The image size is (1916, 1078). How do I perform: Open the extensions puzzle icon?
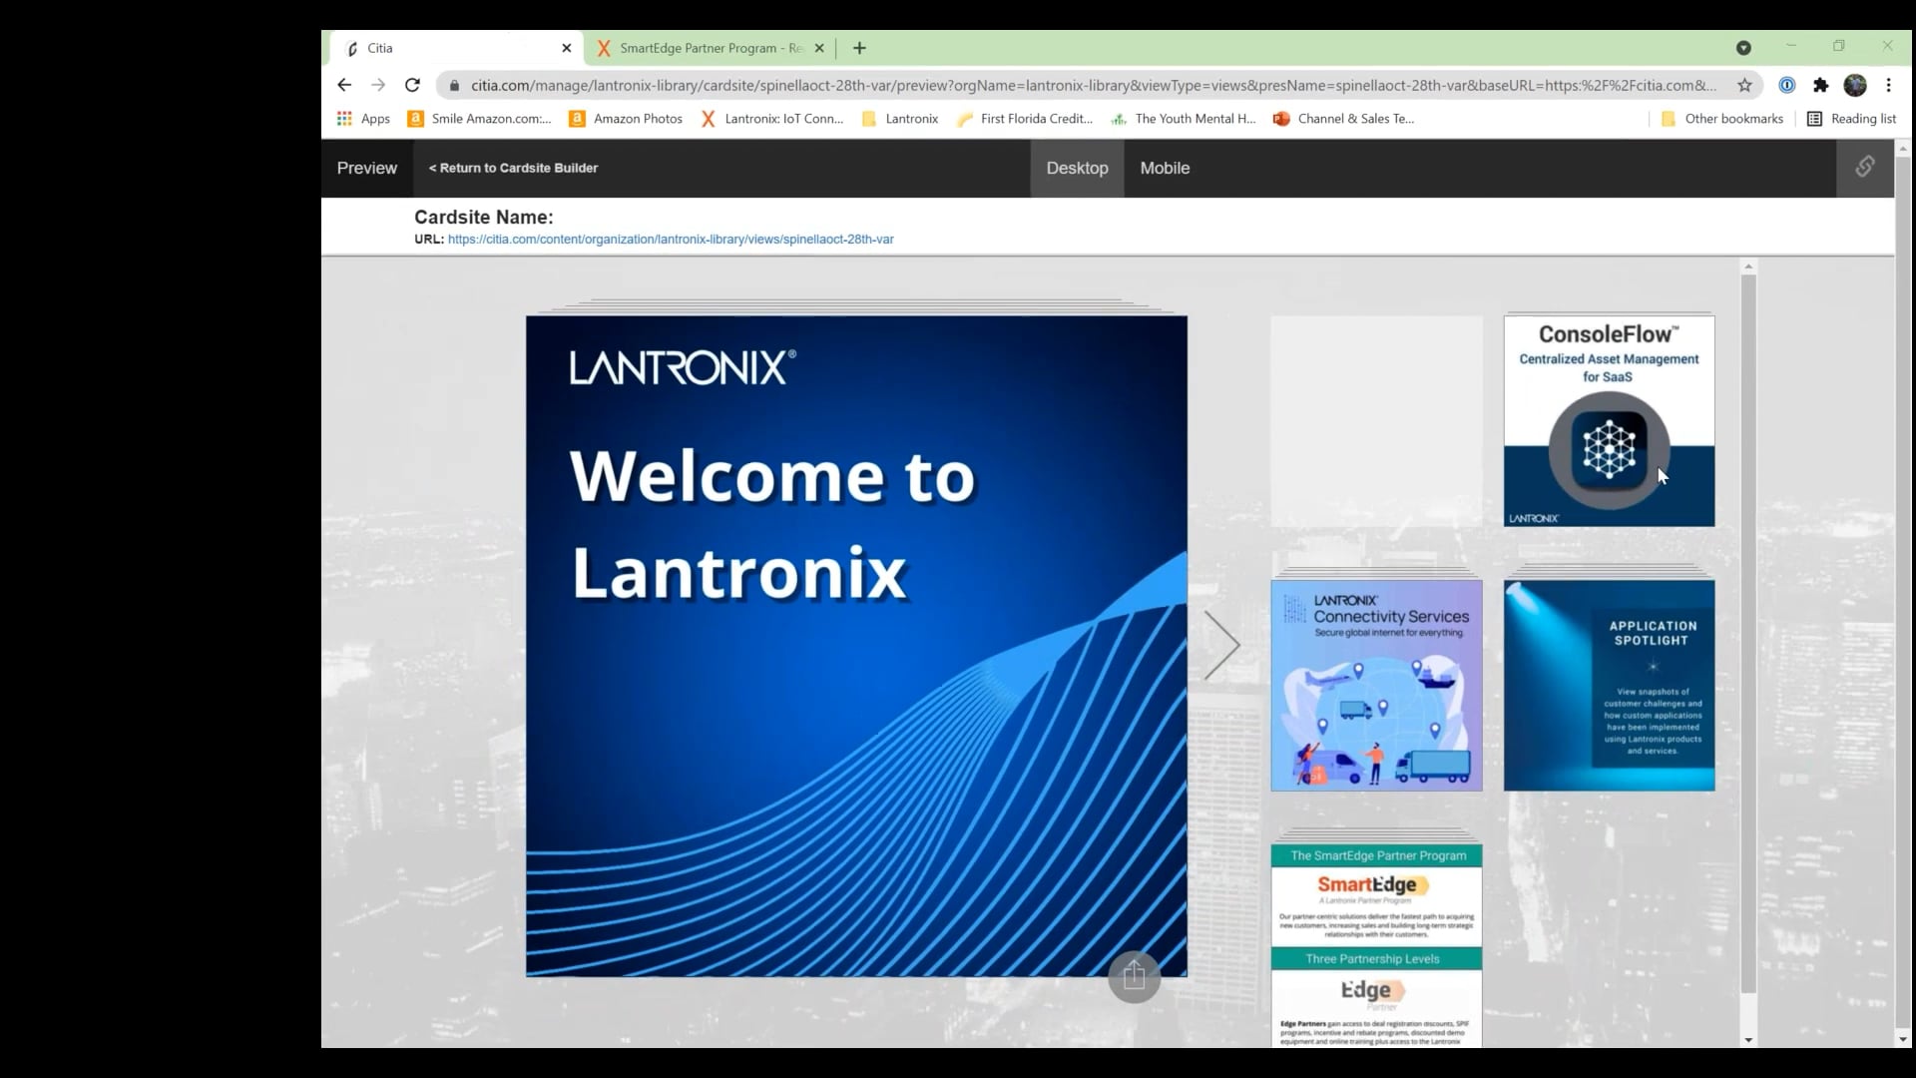pos(1821,85)
